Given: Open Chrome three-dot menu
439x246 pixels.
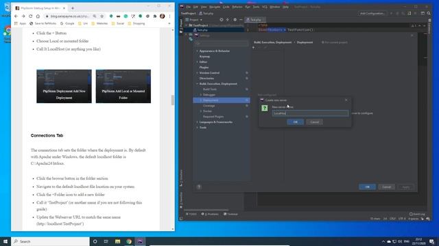Looking at the screenshot, I should (x=169, y=16).
